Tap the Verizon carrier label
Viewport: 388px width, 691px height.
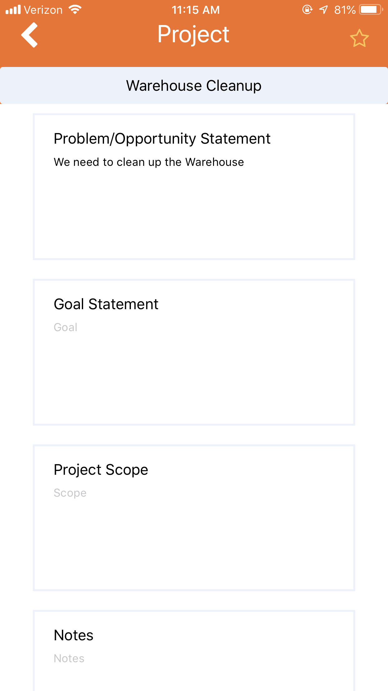coord(43,10)
